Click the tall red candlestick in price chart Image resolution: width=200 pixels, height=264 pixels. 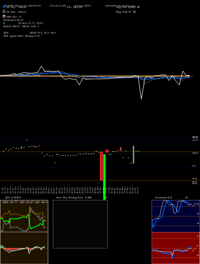(101, 166)
